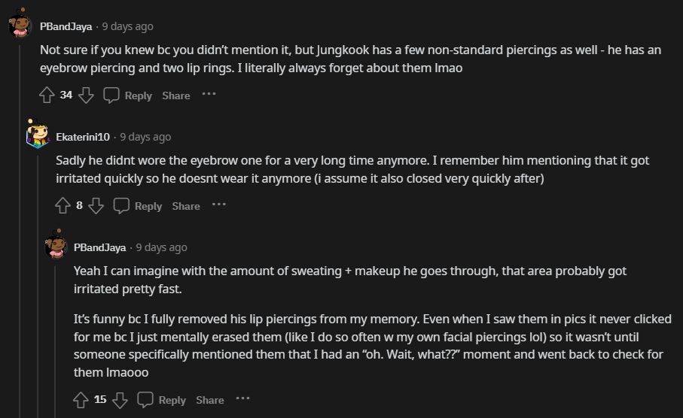Share the top PBandJaya comment

pos(176,95)
